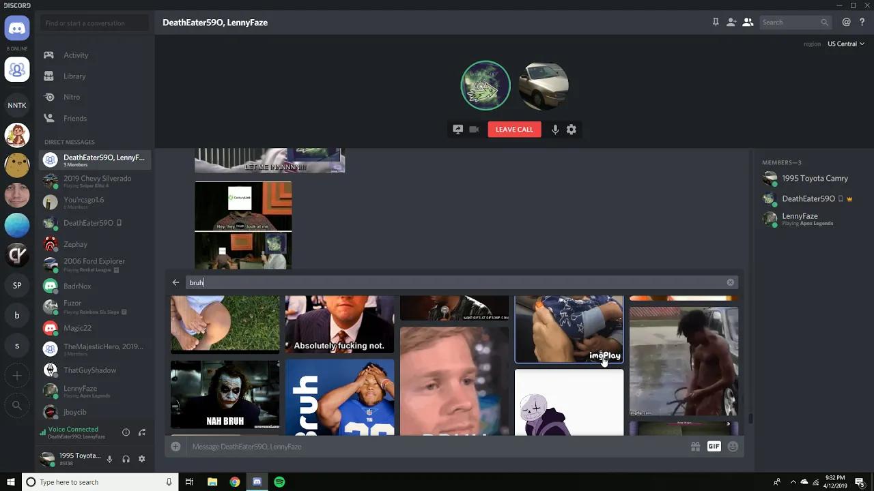The image size is (874, 491).
Task: Open mentions @ icon
Action: pos(846,23)
